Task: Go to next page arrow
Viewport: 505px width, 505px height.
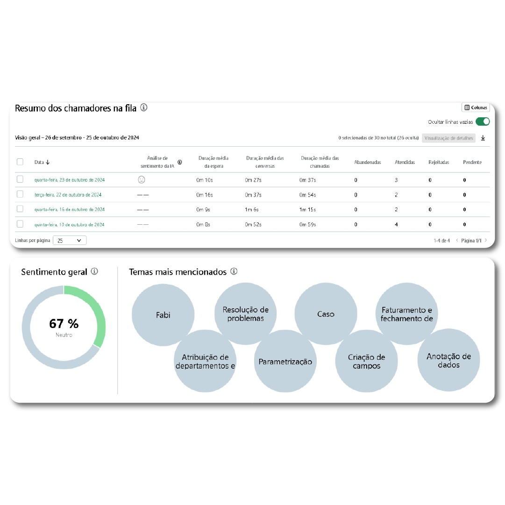Action: pos(486,241)
